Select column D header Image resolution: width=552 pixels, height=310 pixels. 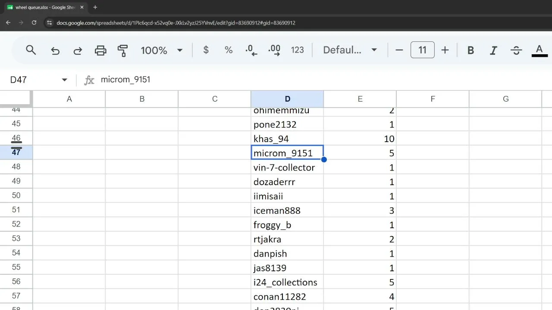click(287, 99)
